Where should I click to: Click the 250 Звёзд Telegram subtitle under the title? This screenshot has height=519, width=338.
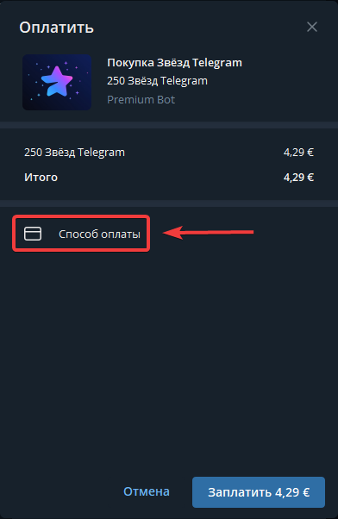157,81
